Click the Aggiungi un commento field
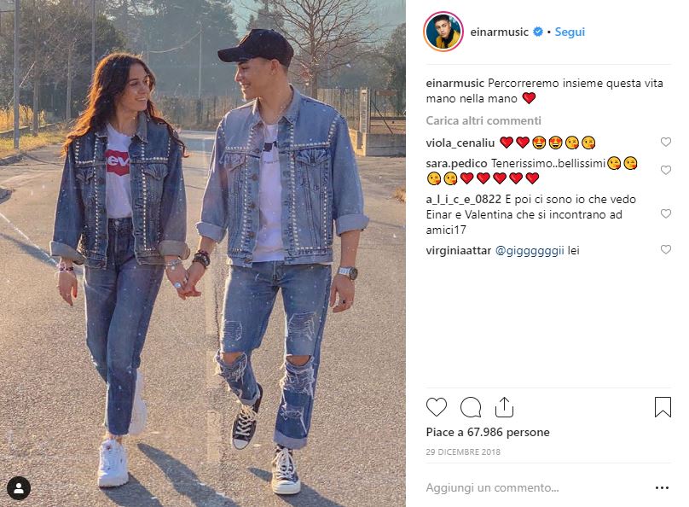The height and width of the screenshot is (507, 689). 538,487
